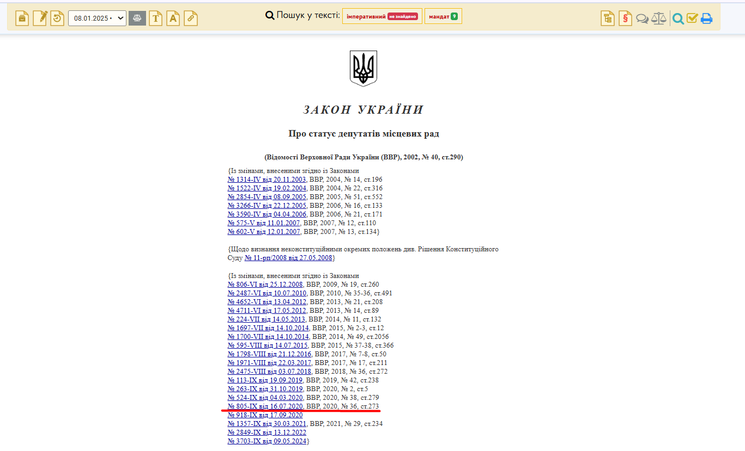Open law № 602-V від 12.01.2007
The image size is (745, 451).
coord(264,232)
